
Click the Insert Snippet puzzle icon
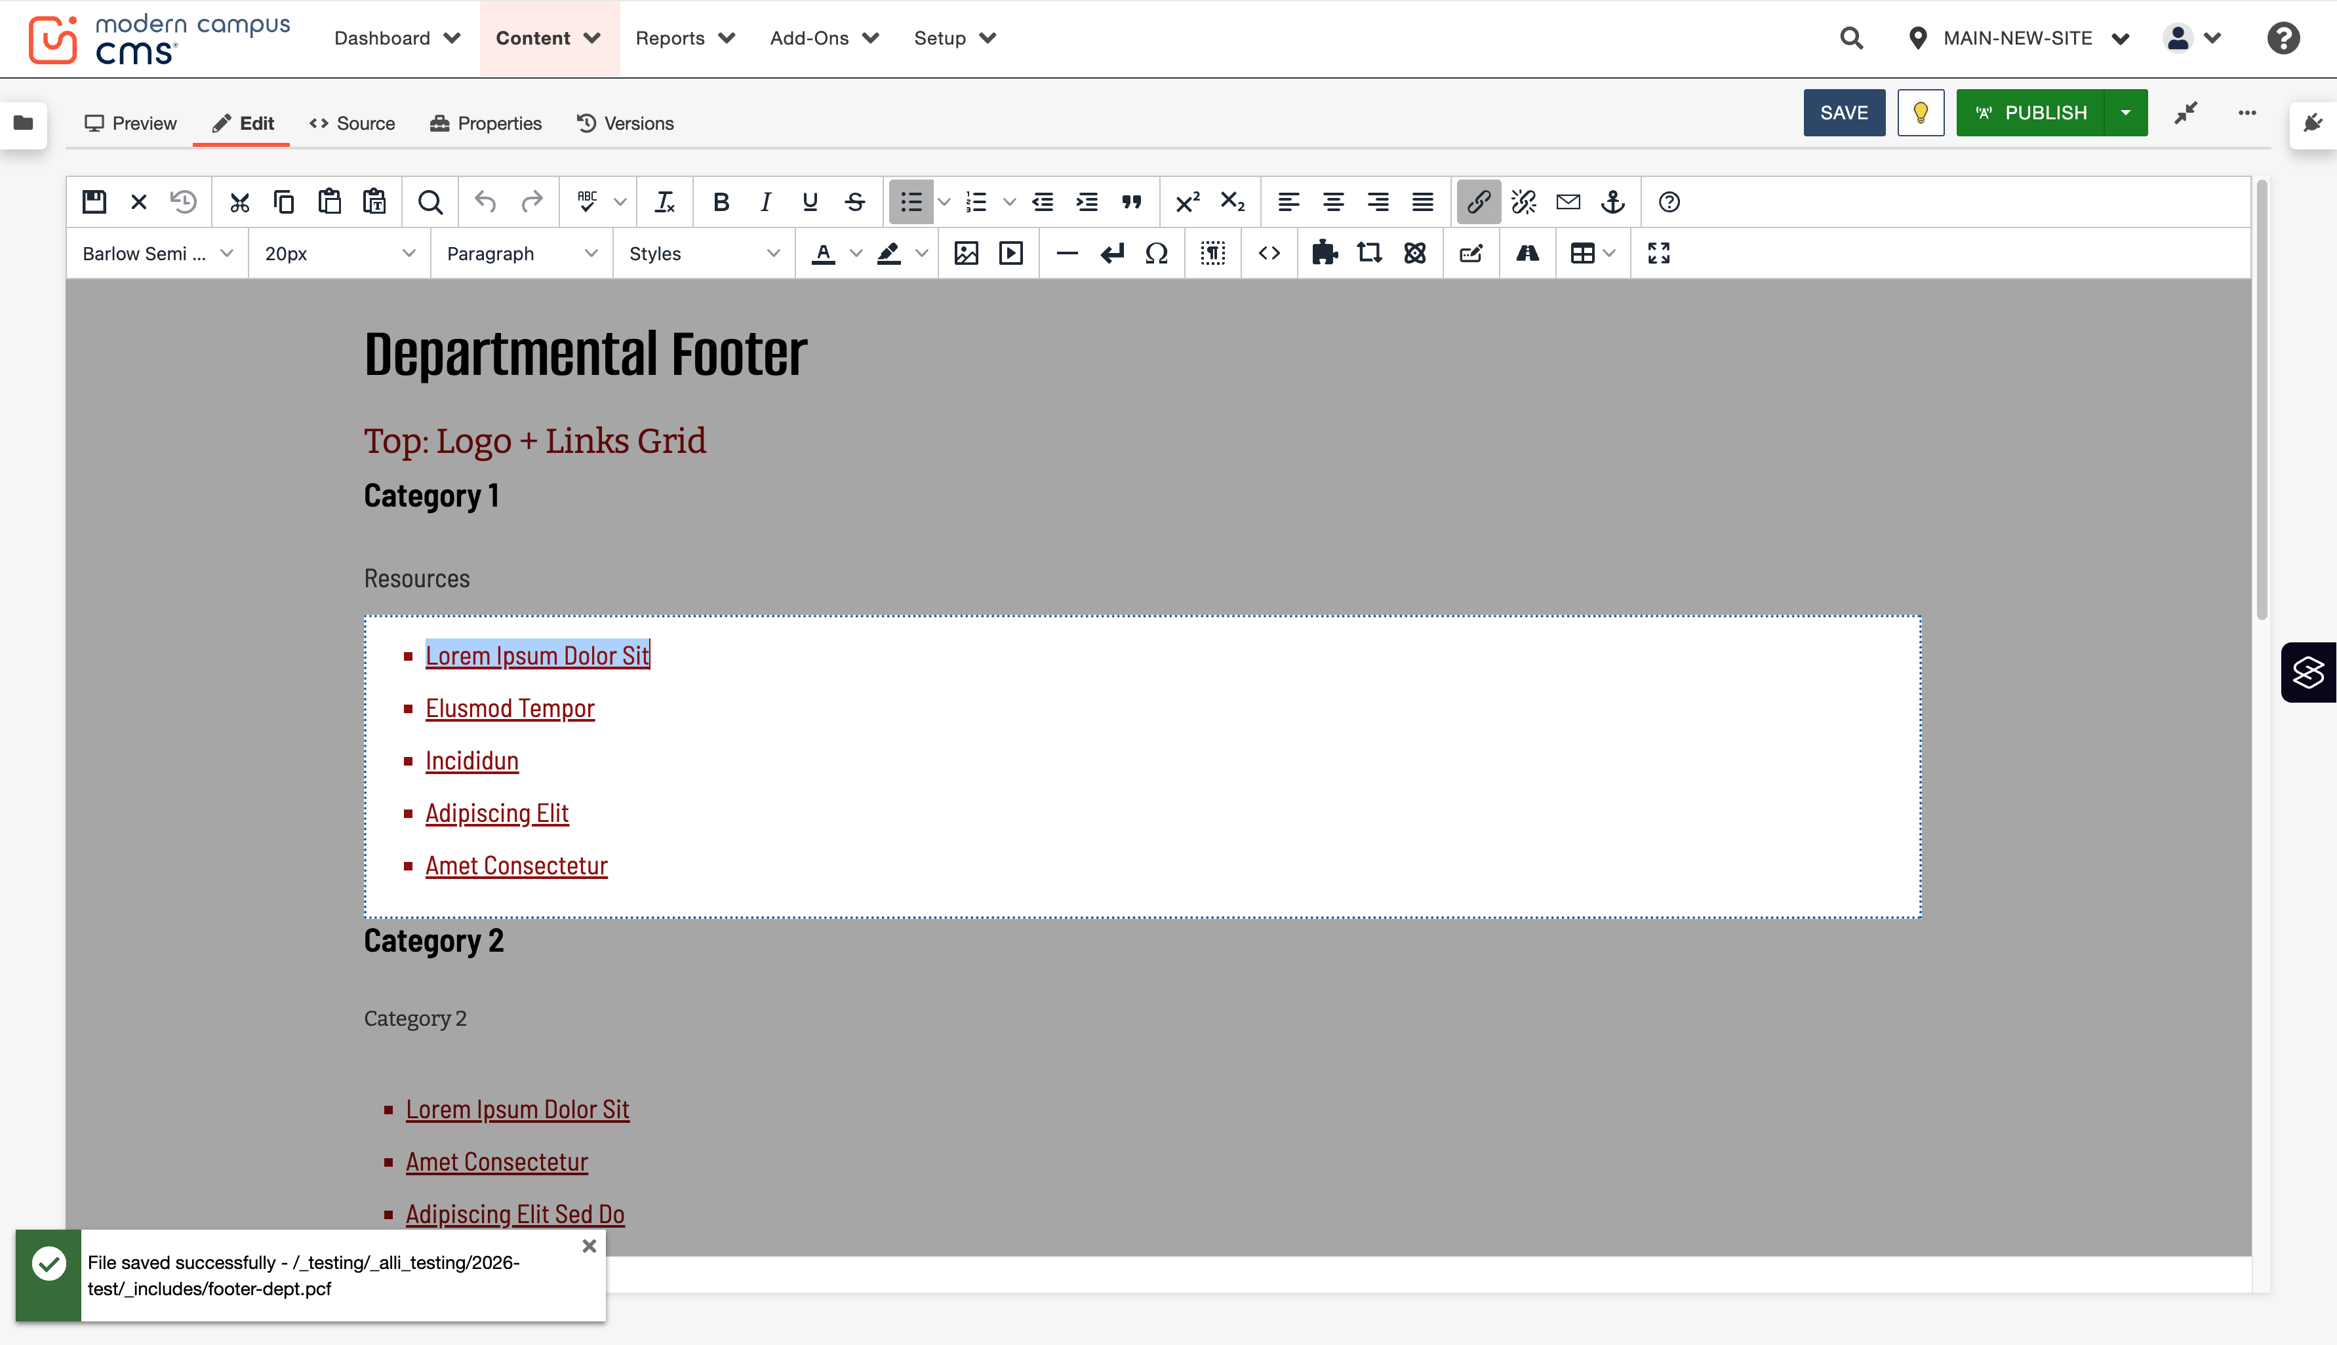pos(1324,253)
